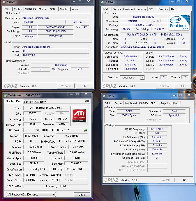This screenshot has width=196, height=201.
Task: Open the ATI Radeon HD 3800 Series GPU dropdown
Action: coord(31,194)
